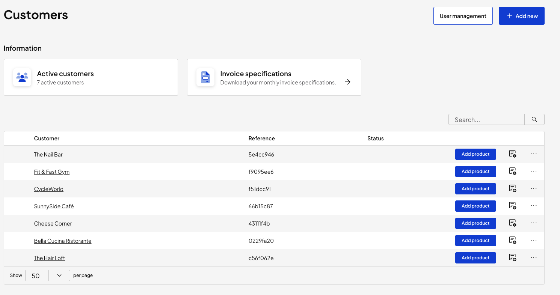Open the add-document icon for The Nail Bar
This screenshot has width=560, height=295.
point(513,154)
